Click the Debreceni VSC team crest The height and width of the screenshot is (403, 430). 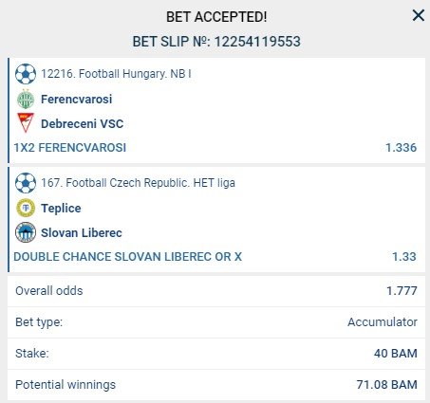[x=26, y=122]
